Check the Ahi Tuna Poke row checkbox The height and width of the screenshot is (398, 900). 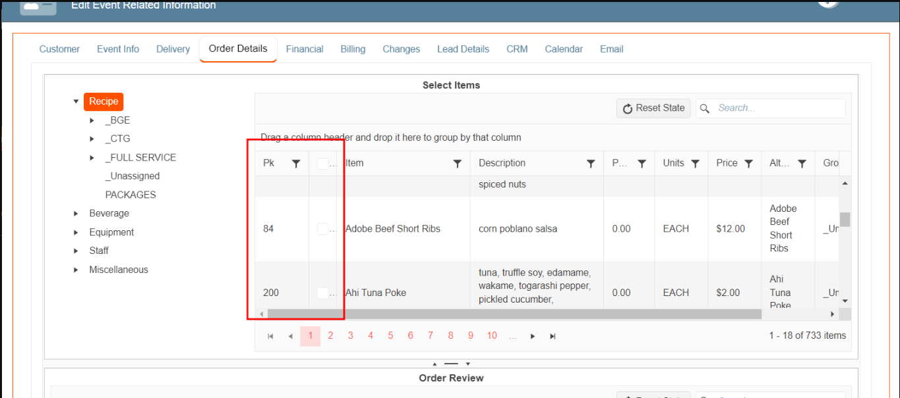(322, 293)
